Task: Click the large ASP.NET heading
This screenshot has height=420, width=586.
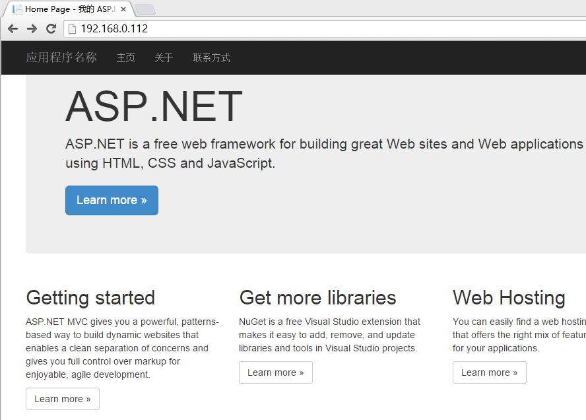Action: tap(154, 106)
